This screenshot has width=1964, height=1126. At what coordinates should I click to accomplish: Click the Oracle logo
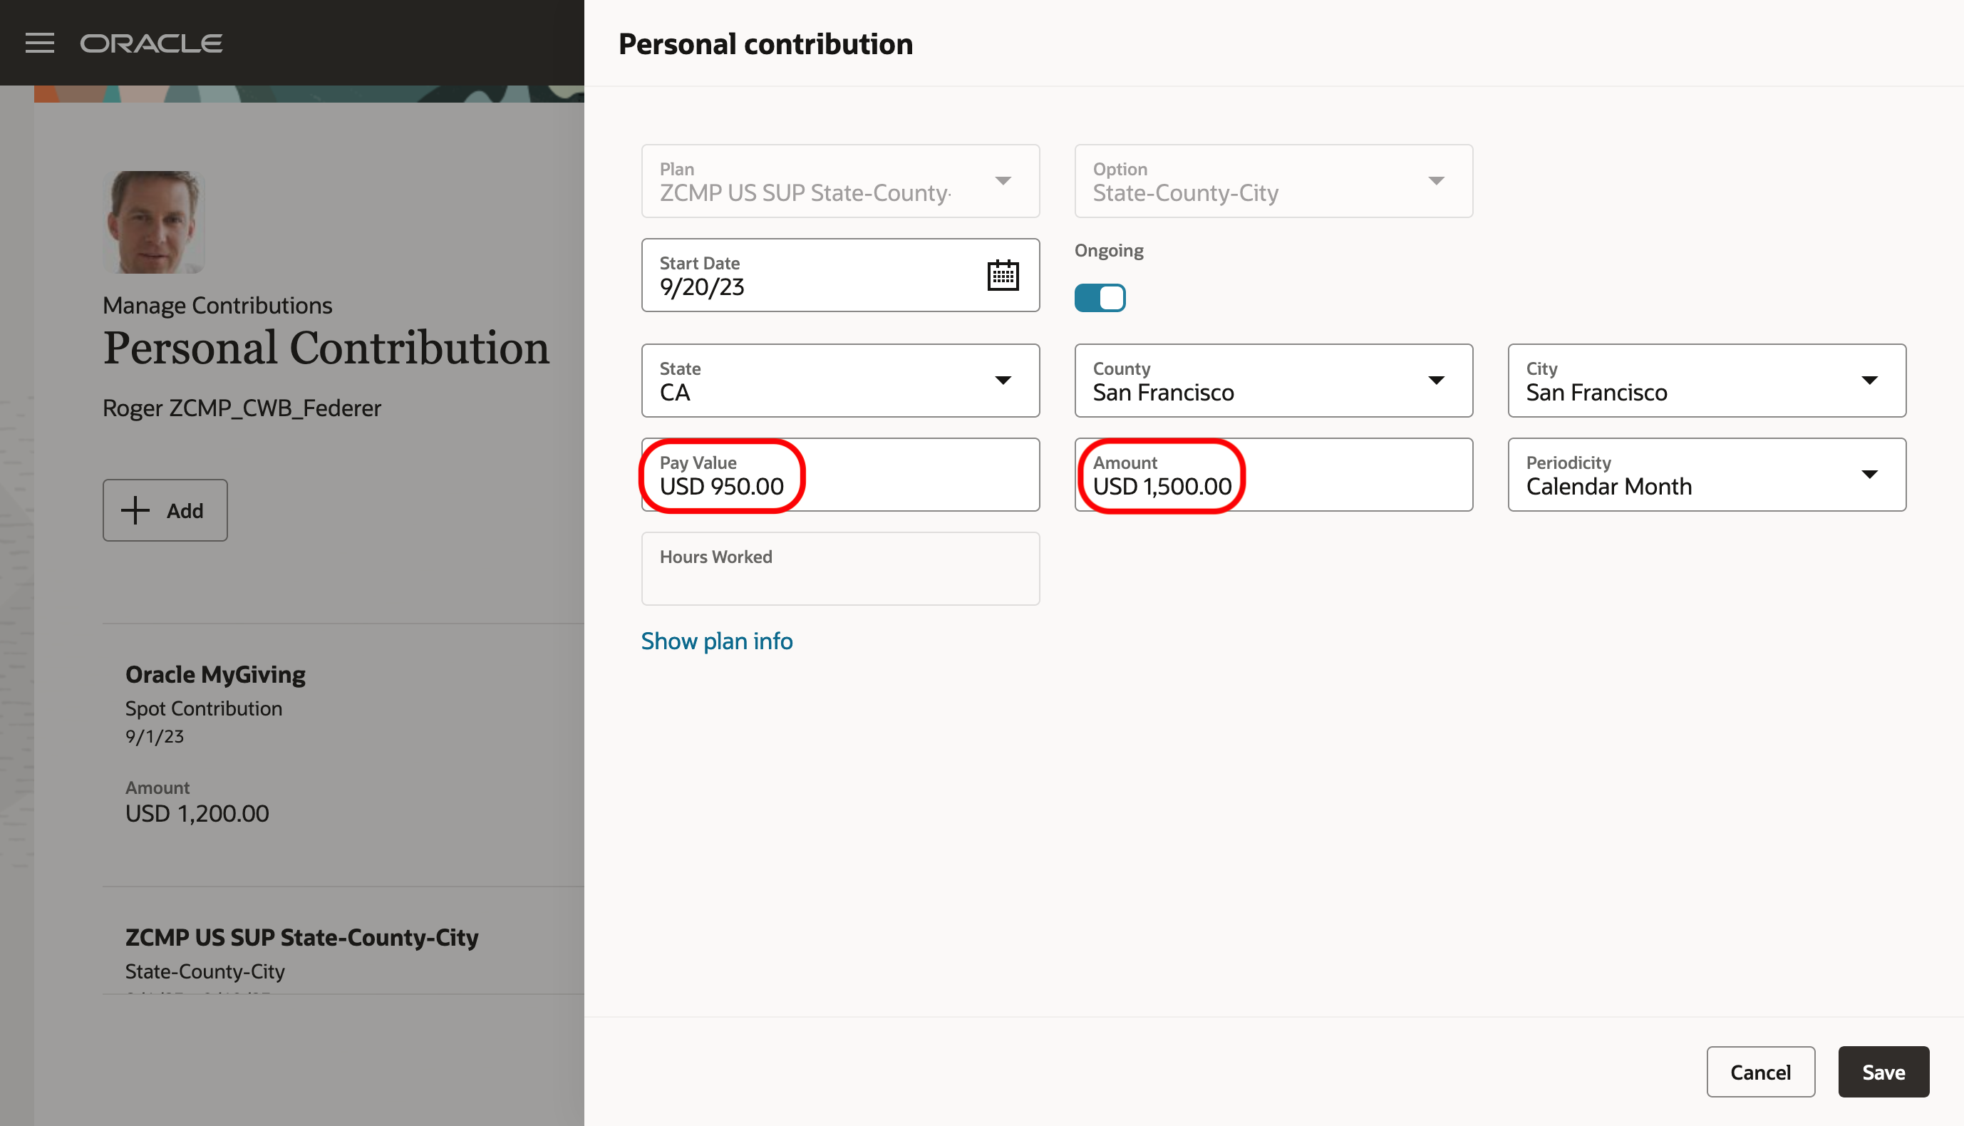[x=152, y=43]
